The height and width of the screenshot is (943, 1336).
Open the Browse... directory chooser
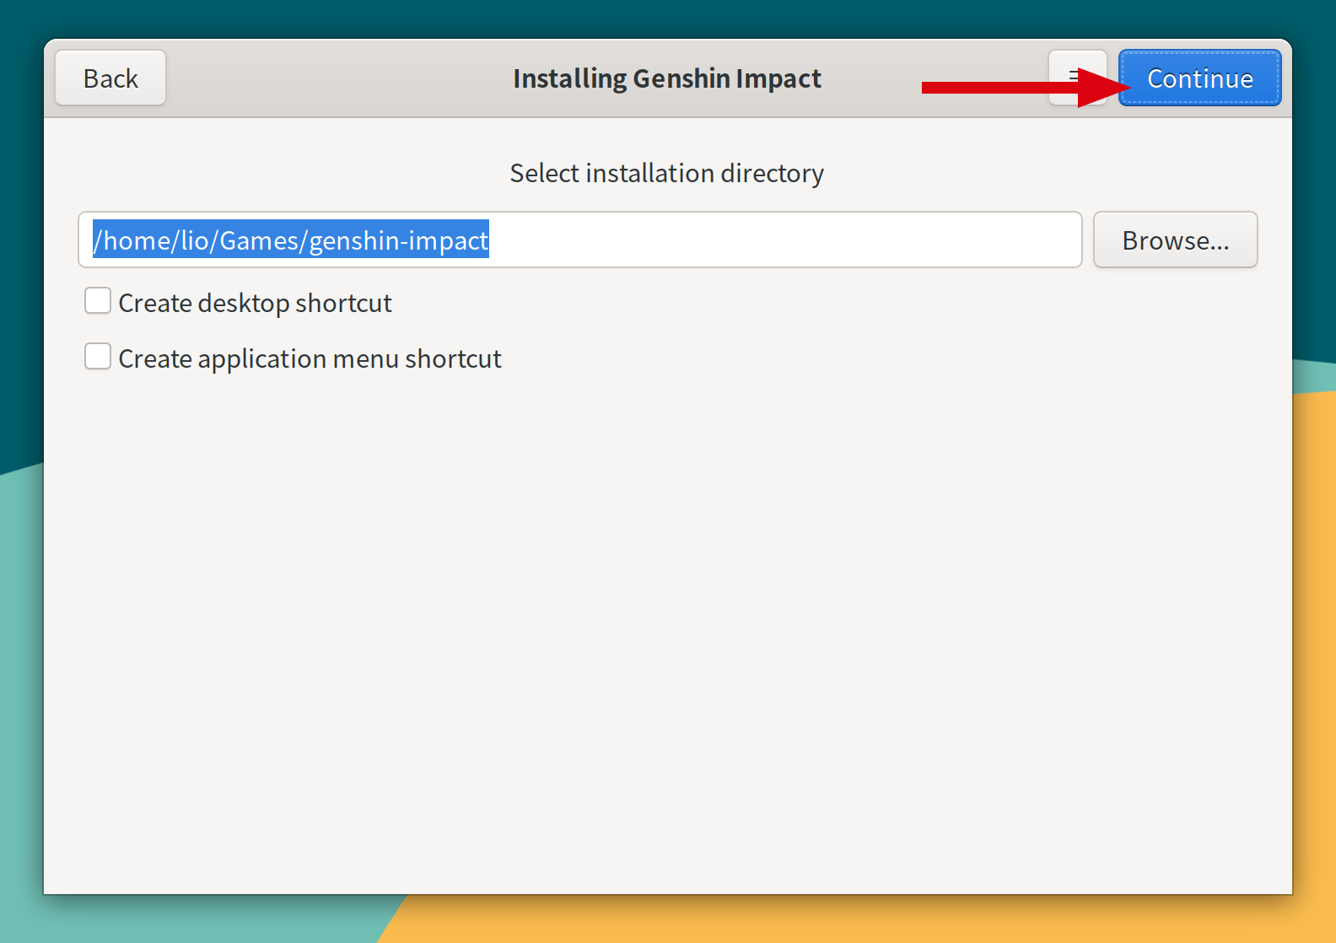click(x=1175, y=240)
